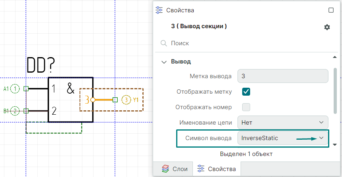Image resolution: width=342 pixels, height=177 pixels.
Task: Collapse the Вывод section
Action: pos(163,62)
